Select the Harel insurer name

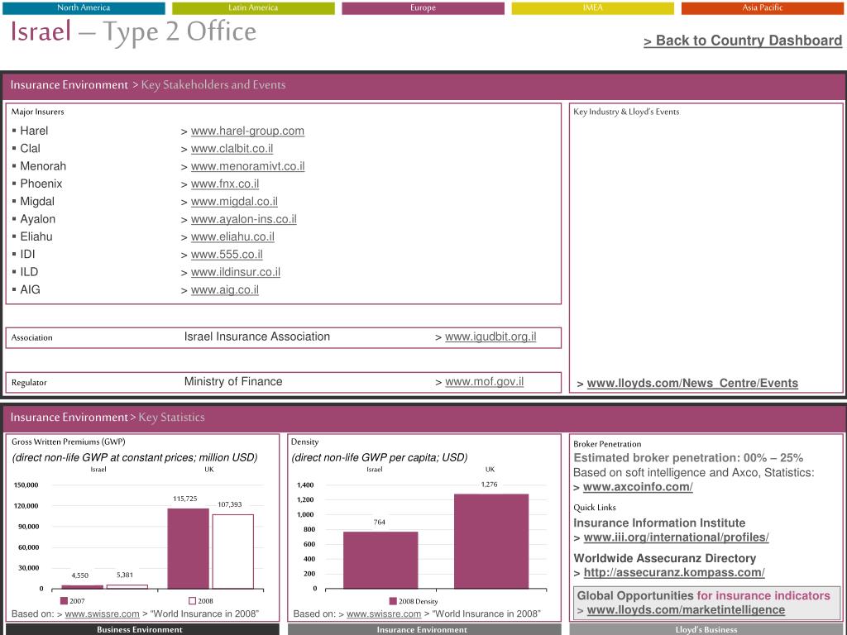click(34, 131)
